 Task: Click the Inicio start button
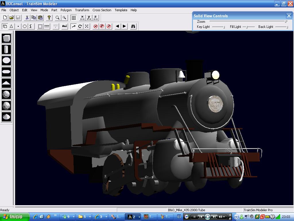pyautogui.click(x=14, y=217)
